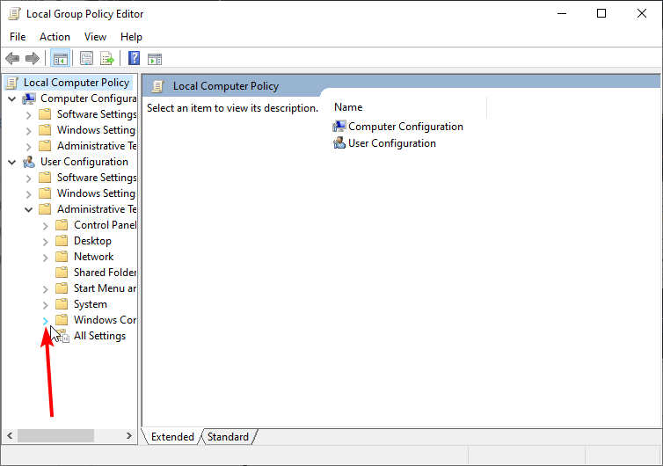Click the Windows Components folder icon

pos(62,320)
